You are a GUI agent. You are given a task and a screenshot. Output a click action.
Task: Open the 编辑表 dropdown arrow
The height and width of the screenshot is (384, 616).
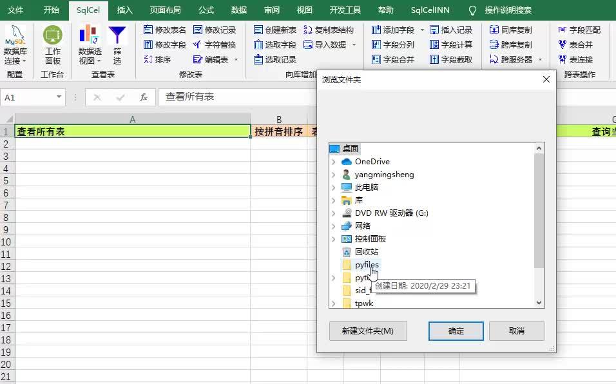236,60
